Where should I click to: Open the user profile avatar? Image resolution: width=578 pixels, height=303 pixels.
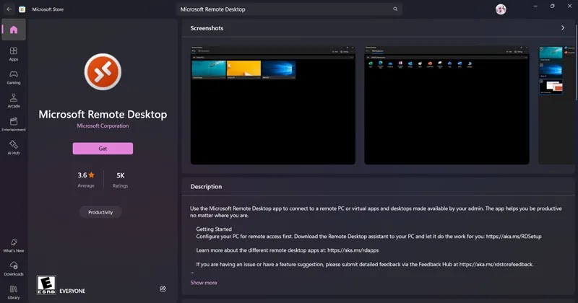(501, 9)
